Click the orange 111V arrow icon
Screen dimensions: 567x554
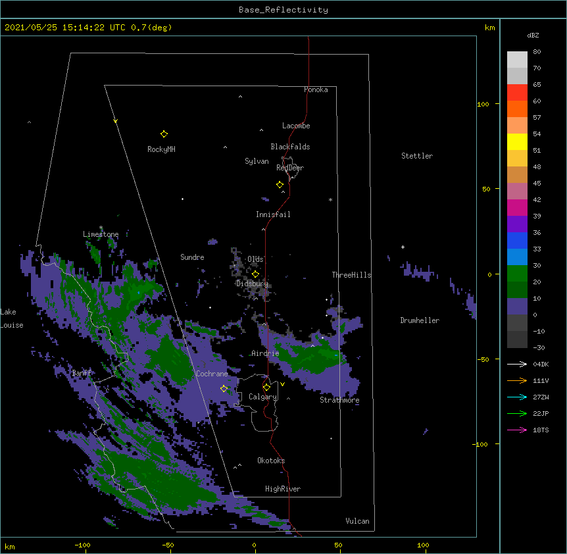(517, 380)
